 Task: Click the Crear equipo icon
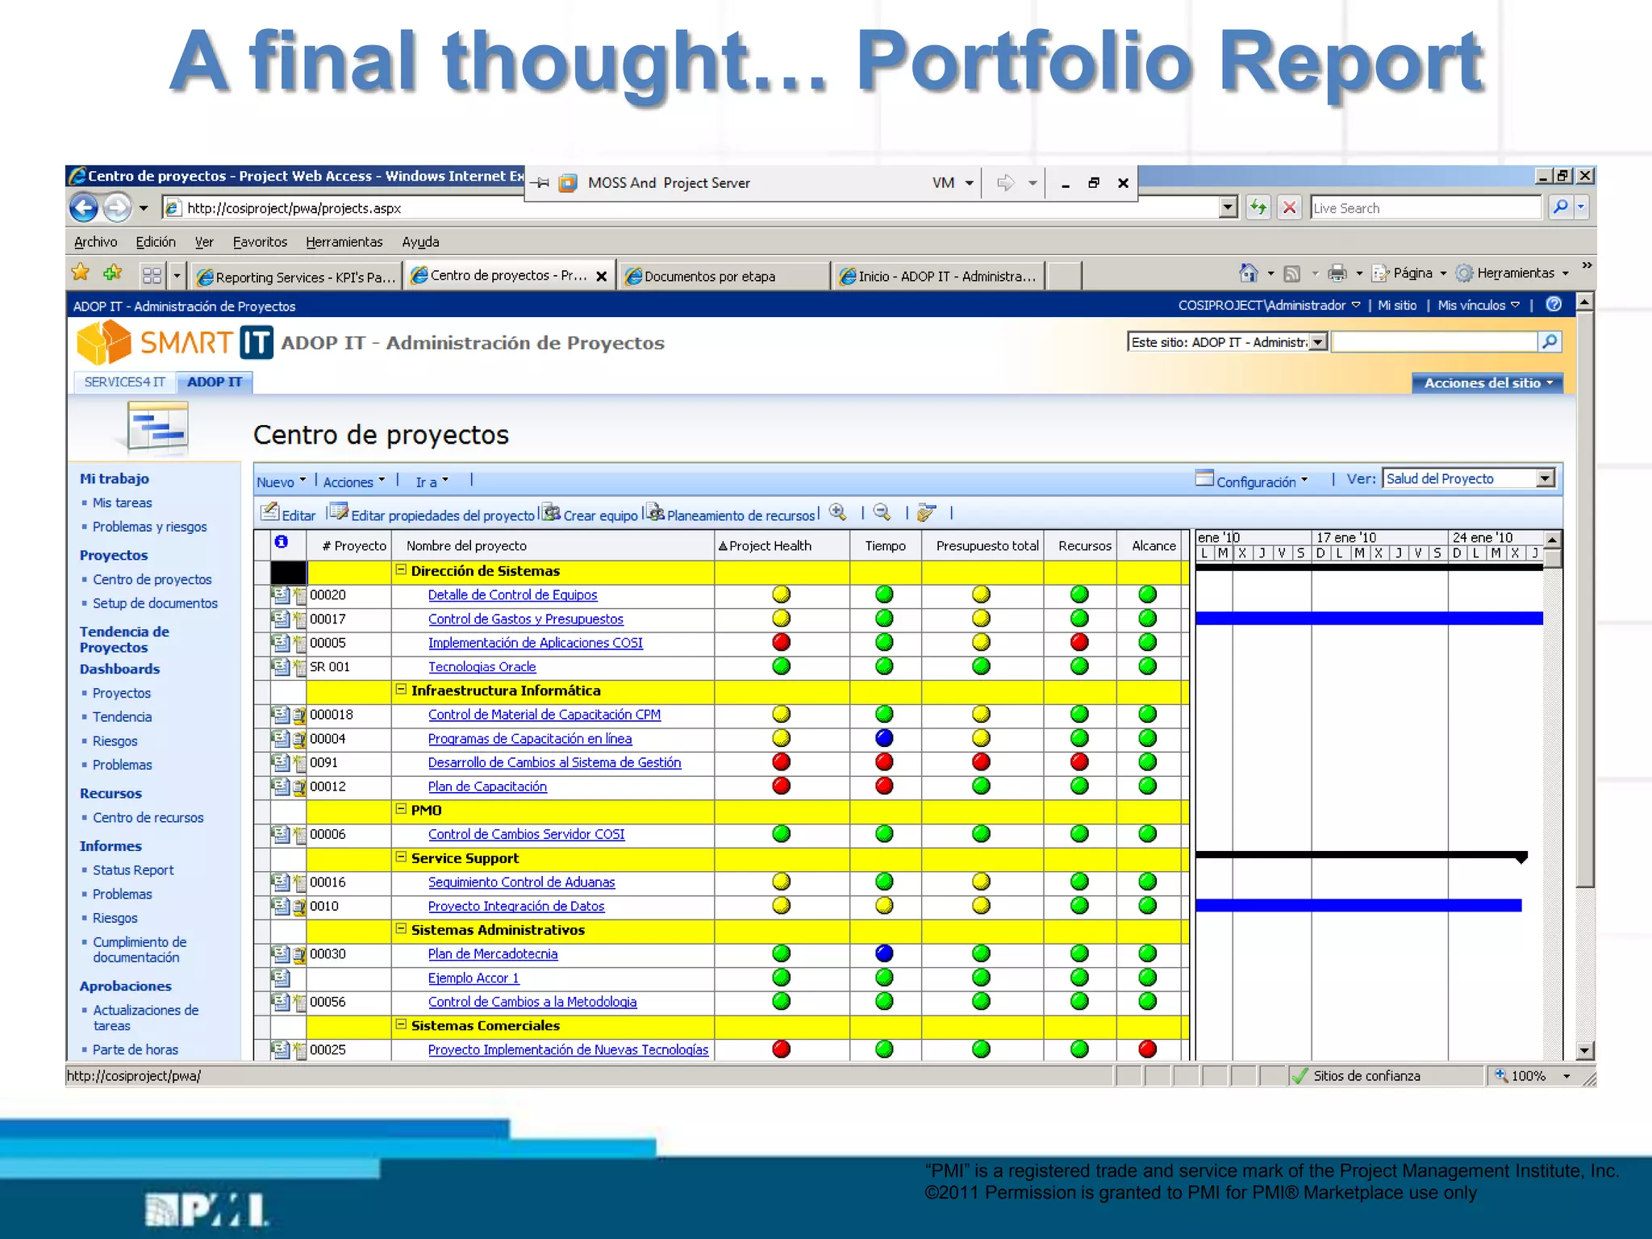552,512
